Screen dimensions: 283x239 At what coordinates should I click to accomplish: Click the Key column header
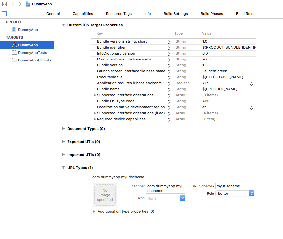(100, 33)
